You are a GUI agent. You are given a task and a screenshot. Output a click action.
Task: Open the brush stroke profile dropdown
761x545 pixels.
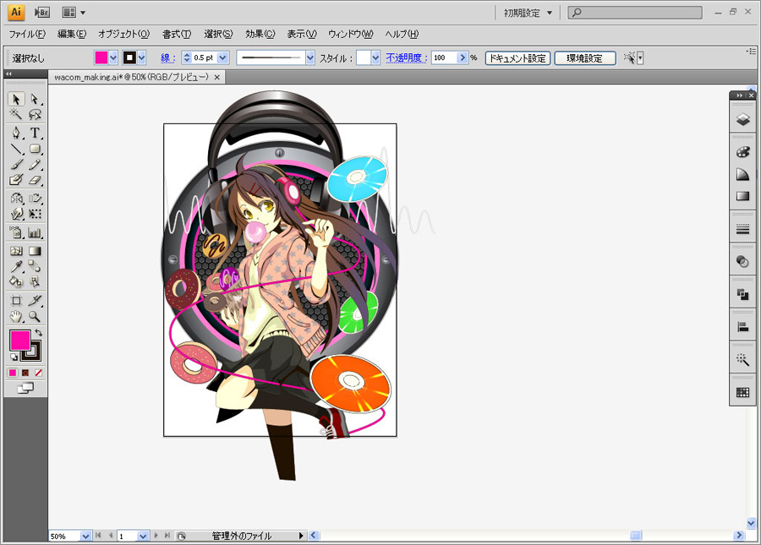click(x=310, y=57)
